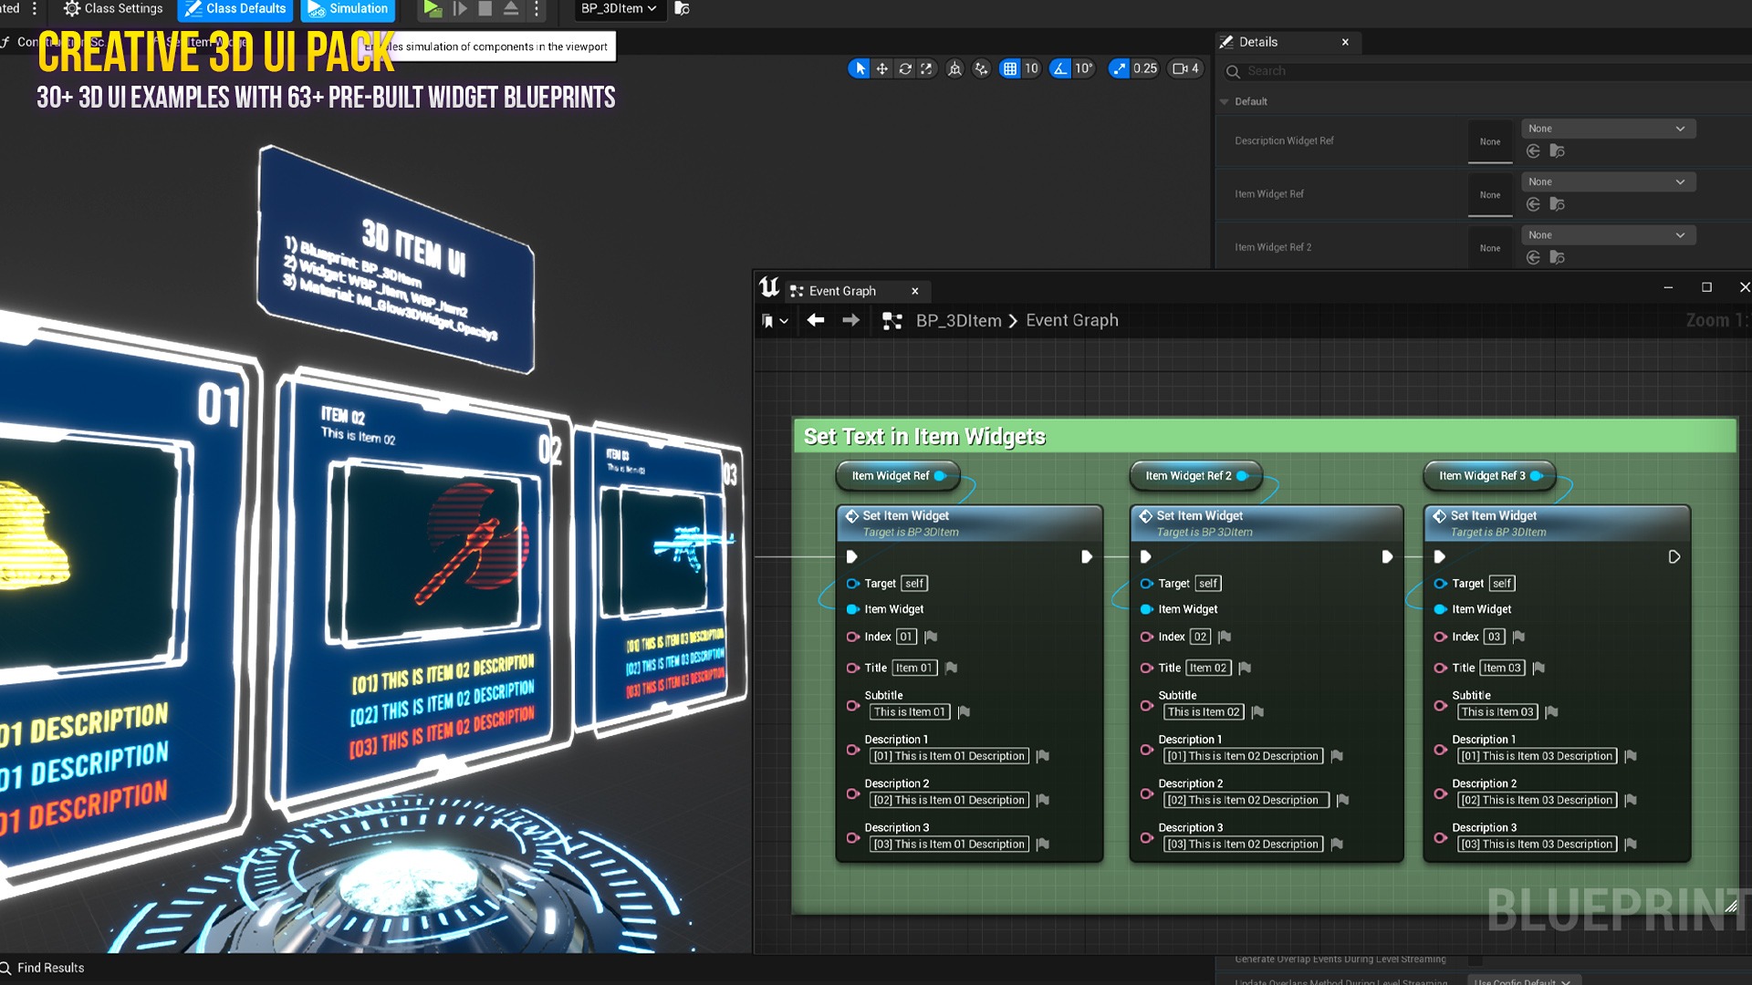The height and width of the screenshot is (985, 1752).
Task: Adjust the camera speed value set to 4
Action: pyautogui.click(x=1184, y=68)
